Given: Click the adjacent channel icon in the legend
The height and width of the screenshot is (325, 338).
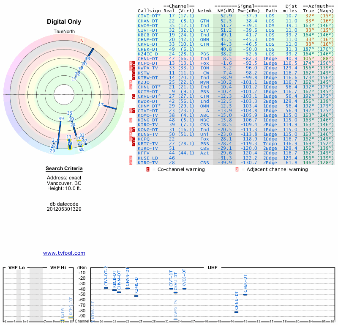Looking at the screenshot, I should coord(237,169).
